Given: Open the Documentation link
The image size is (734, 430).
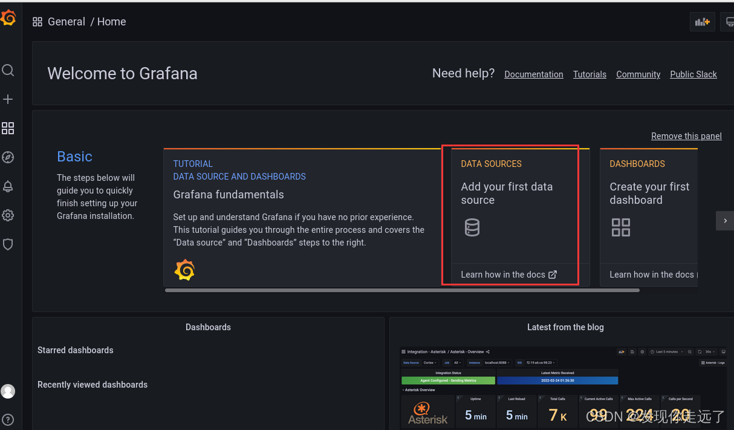Looking at the screenshot, I should pos(534,74).
